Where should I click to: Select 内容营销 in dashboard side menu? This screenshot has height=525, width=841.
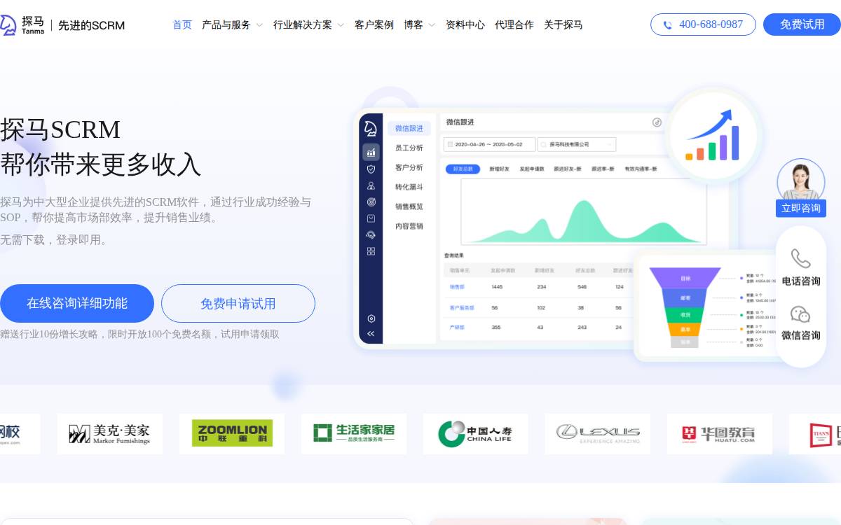coord(409,226)
